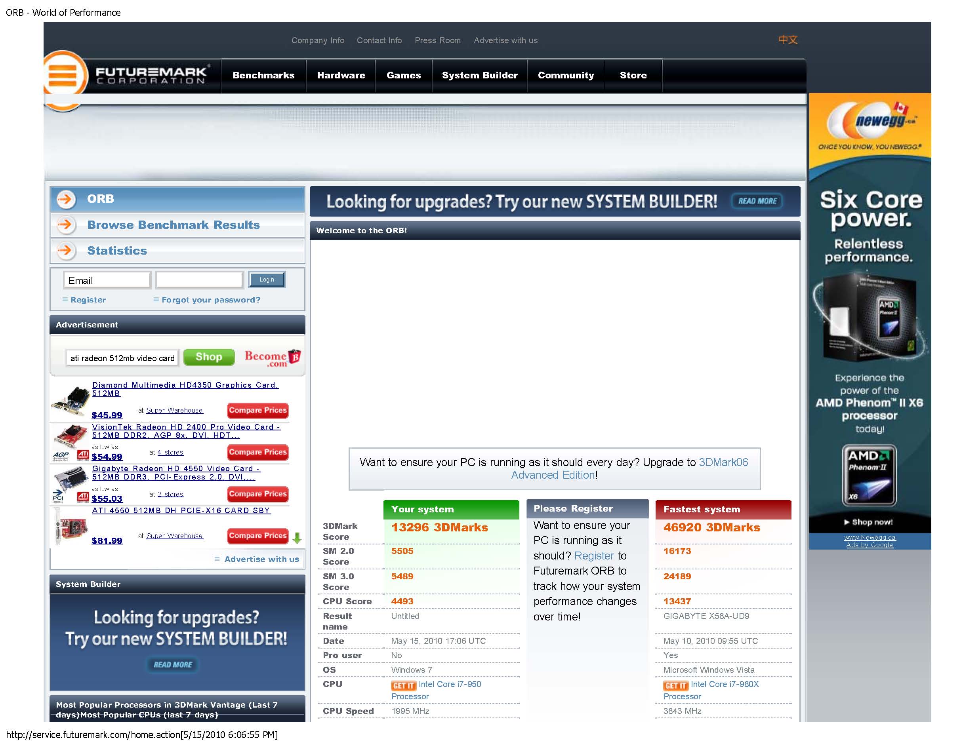Open ATI 4550 512MB card thumbnail
Viewport: 963px width, 744px height.
point(71,527)
